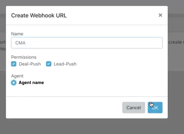This screenshot has height=134, width=184.
Task: Click the Create Webhook URL title
Action: (39, 16)
